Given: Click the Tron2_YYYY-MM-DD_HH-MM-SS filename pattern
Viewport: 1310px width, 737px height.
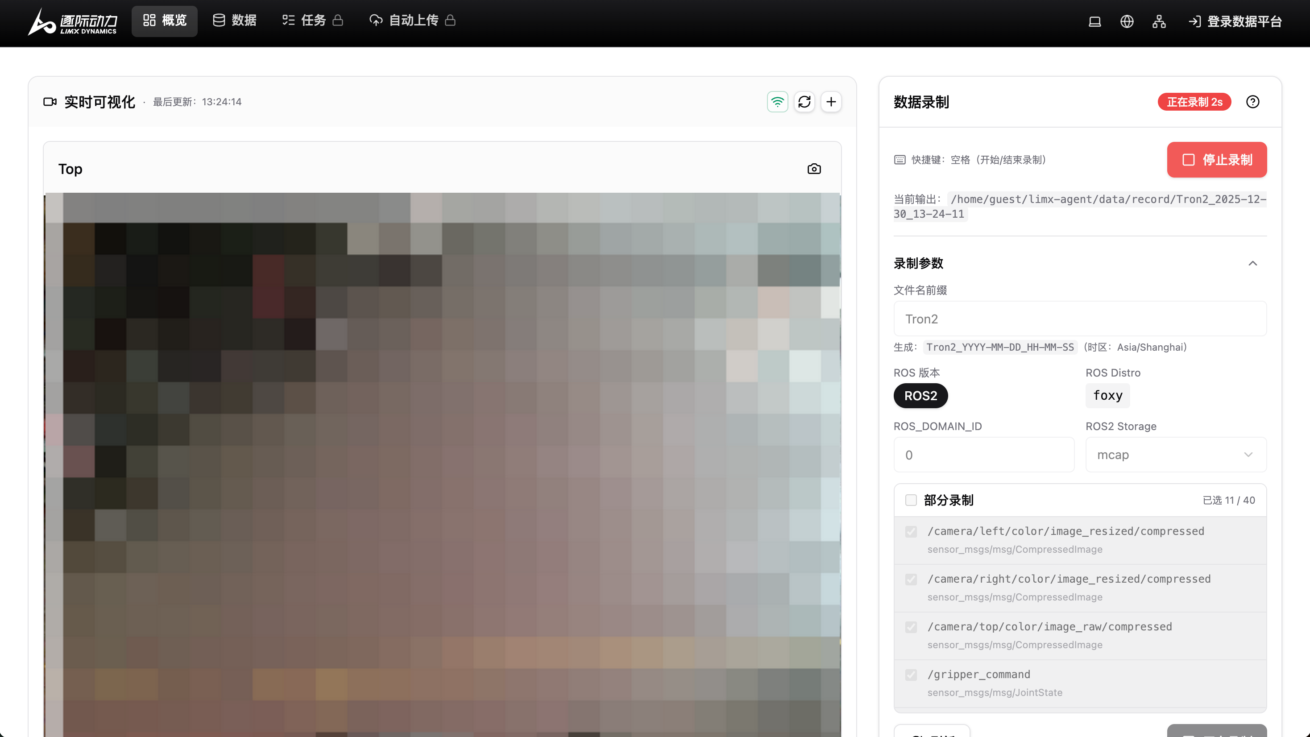Looking at the screenshot, I should [x=1000, y=348].
